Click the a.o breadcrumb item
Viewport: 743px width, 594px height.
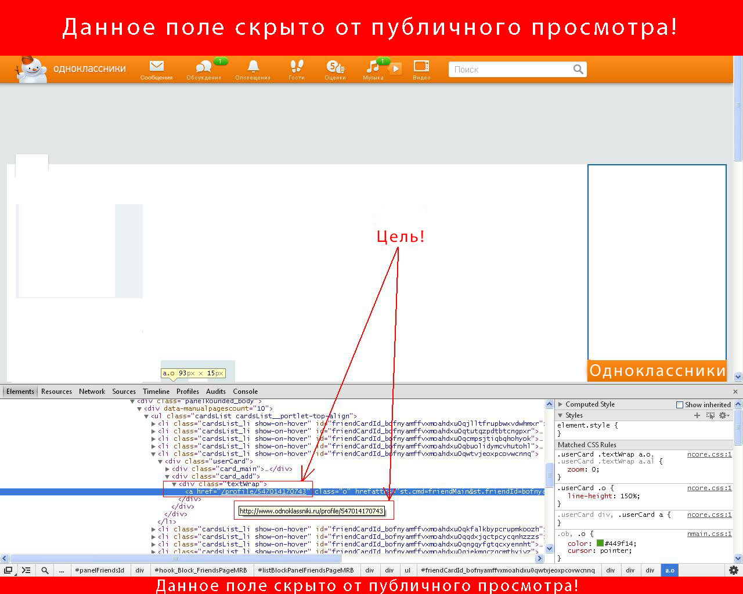click(669, 570)
